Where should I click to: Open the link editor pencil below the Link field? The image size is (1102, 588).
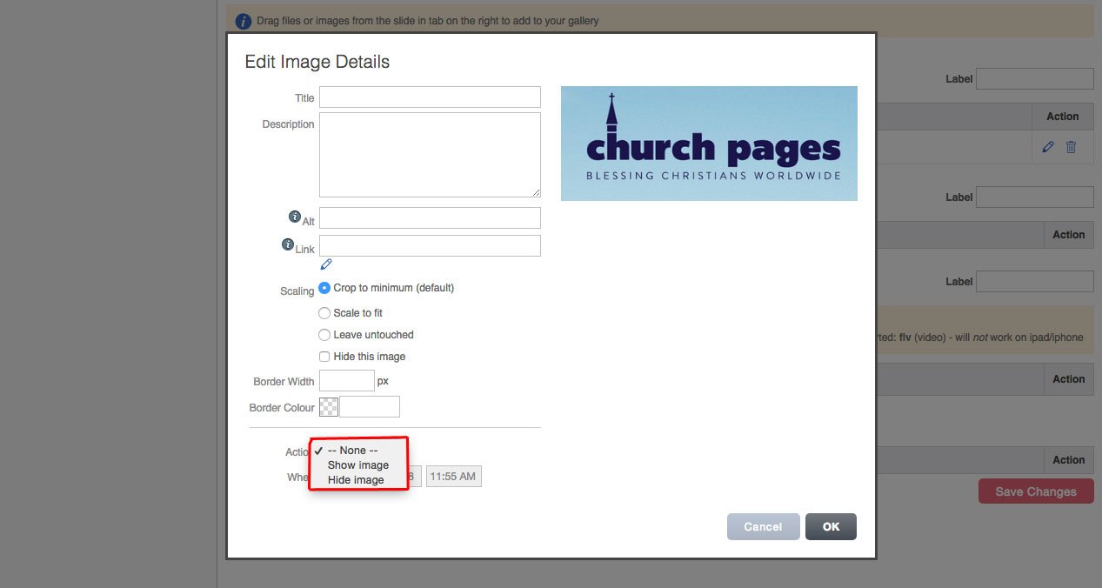(326, 264)
